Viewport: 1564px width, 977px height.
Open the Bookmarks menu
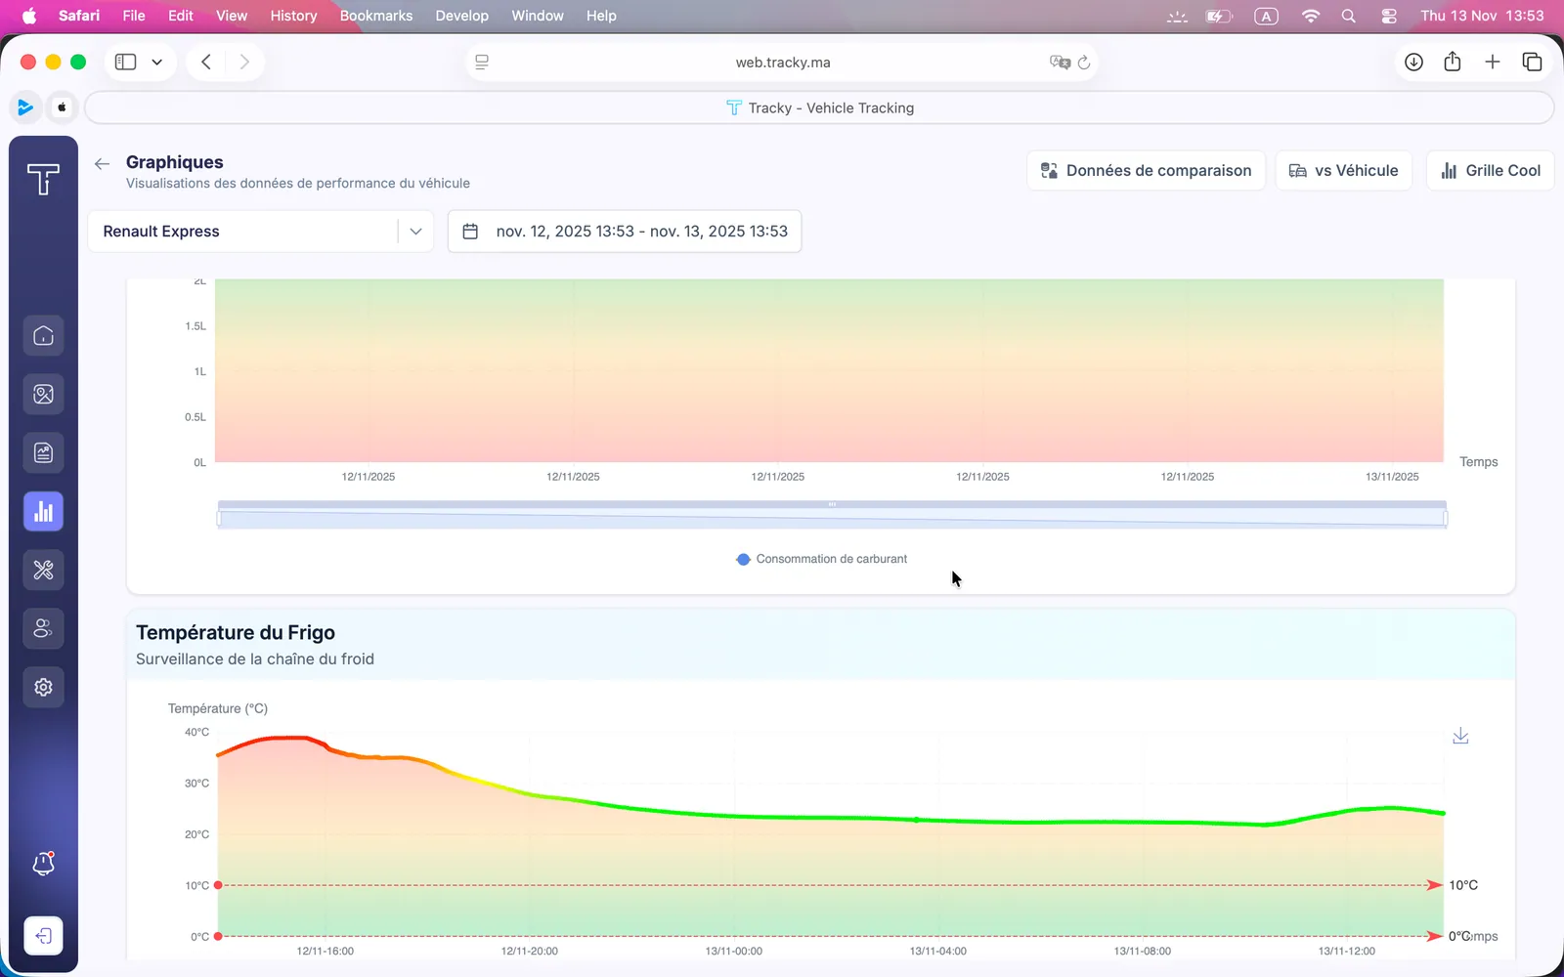pos(375,16)
